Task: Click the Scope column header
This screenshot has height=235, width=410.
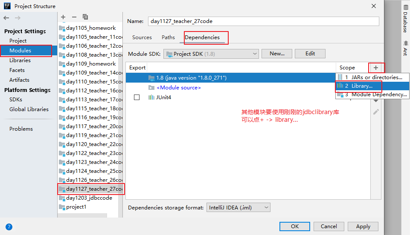Action: [347, 68]
